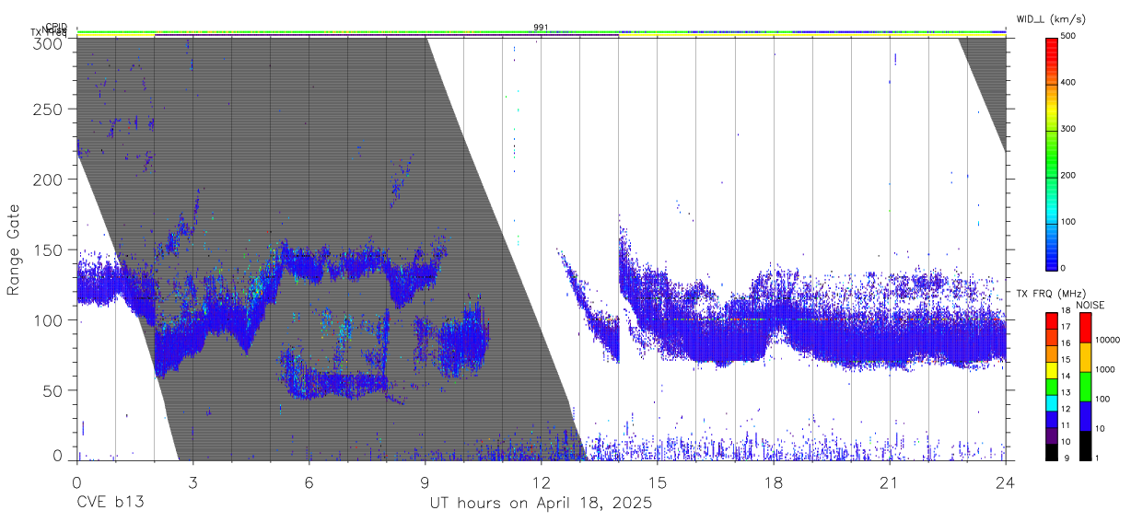Click the purple swatch in TX FRQ legend

(x=1051, y=436)
